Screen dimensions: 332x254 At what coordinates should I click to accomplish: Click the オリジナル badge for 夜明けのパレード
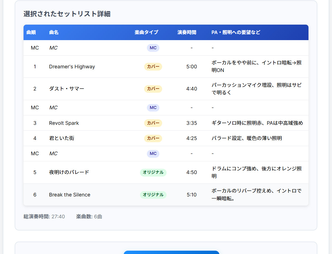pyautogui.click(x=153, y=172)
